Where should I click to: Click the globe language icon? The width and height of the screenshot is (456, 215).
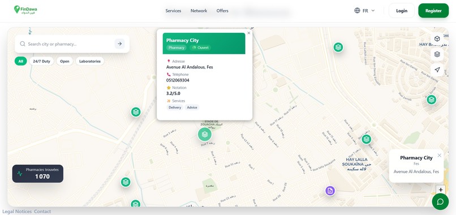[x=357, y=11]
